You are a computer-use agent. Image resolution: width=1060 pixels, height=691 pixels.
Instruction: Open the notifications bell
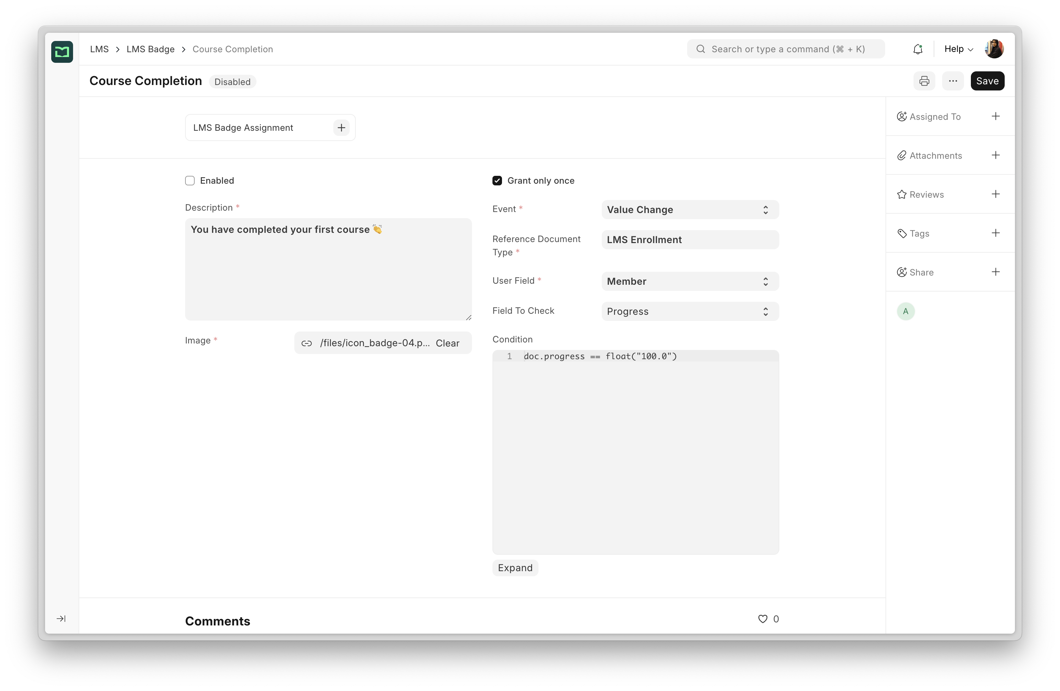(918, 49)
